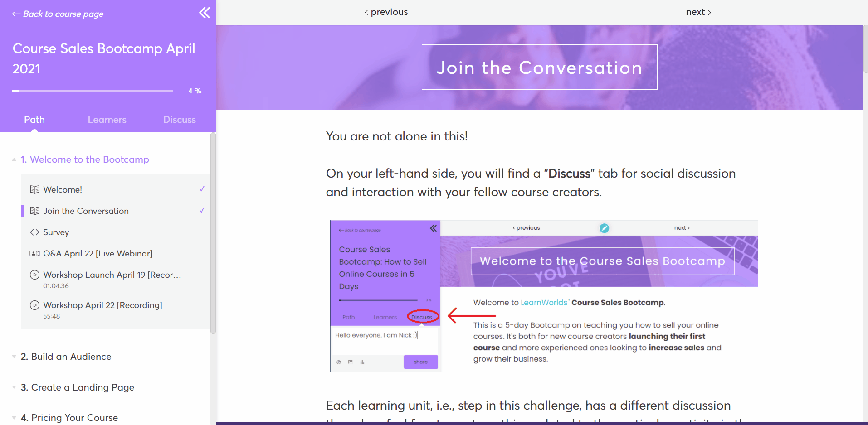Click the book icon beside Welcome!
868x425 pixels.
pos(34,189)
